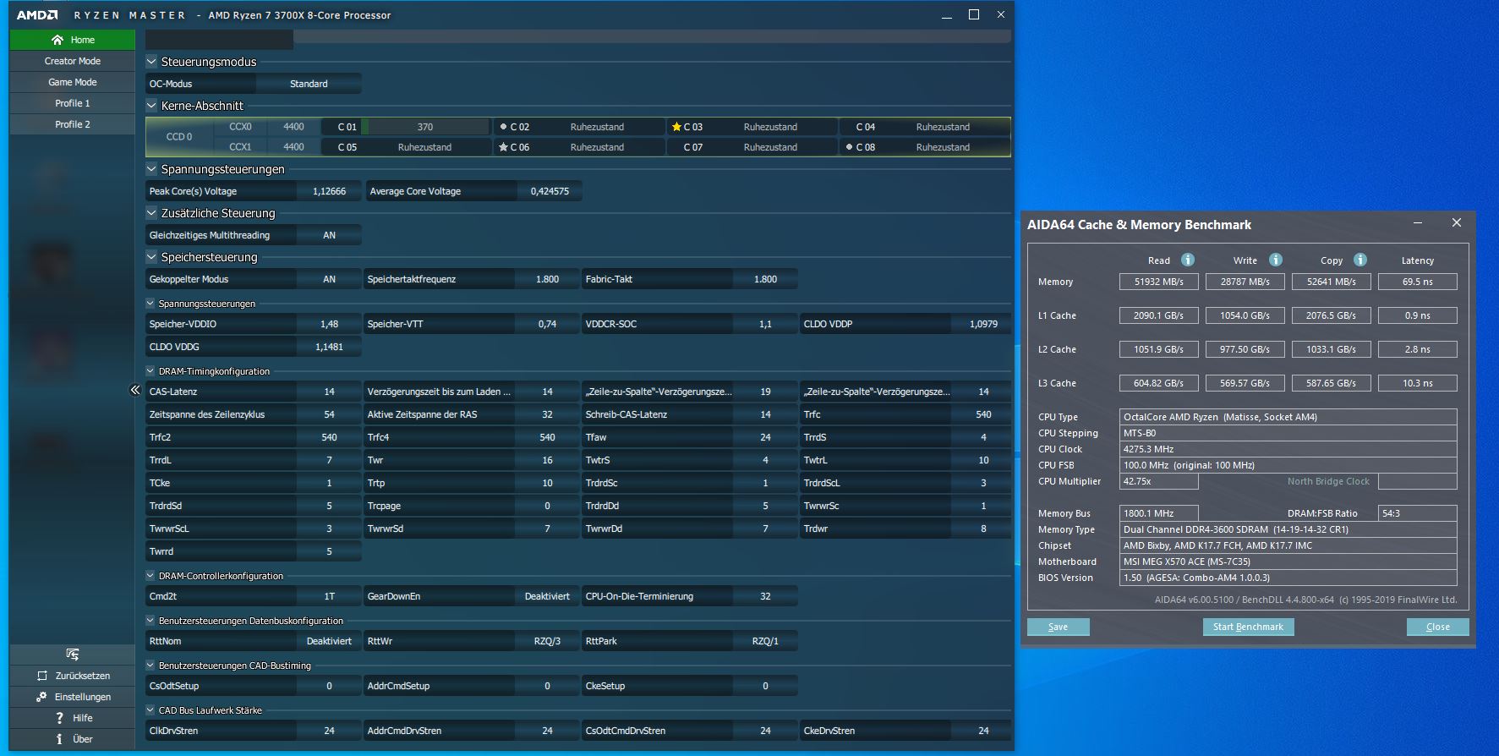Click the info icon next to Read in AIDA64
The width and height of the screenshot is (1499, 756).
coord(1188,260)
